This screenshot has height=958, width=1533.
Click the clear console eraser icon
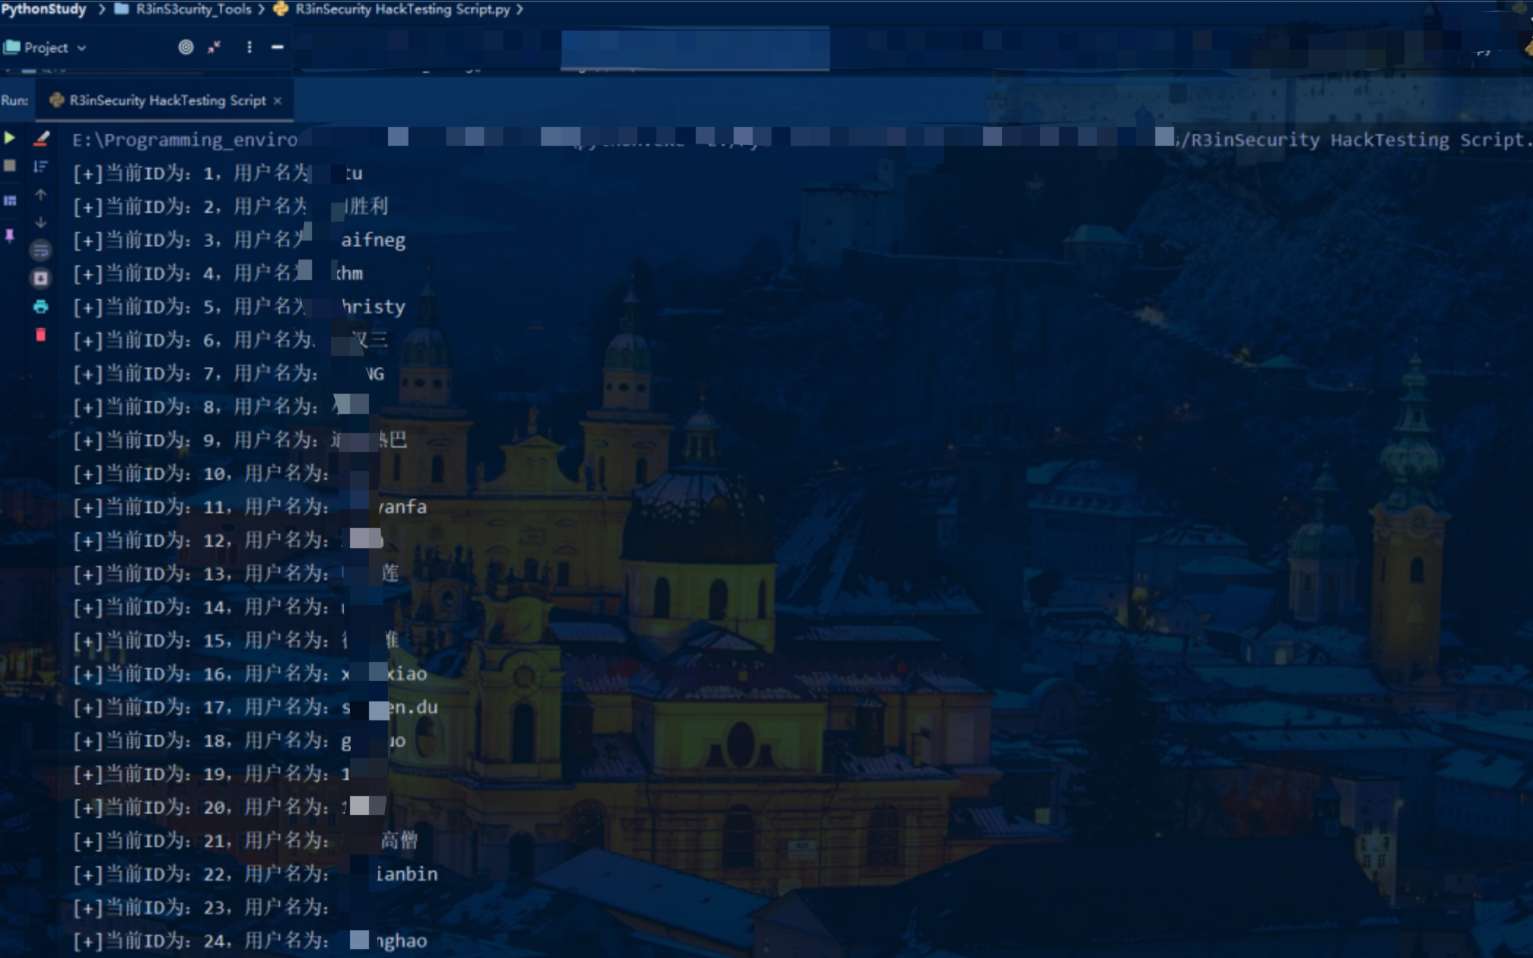[x=41, y=139]
